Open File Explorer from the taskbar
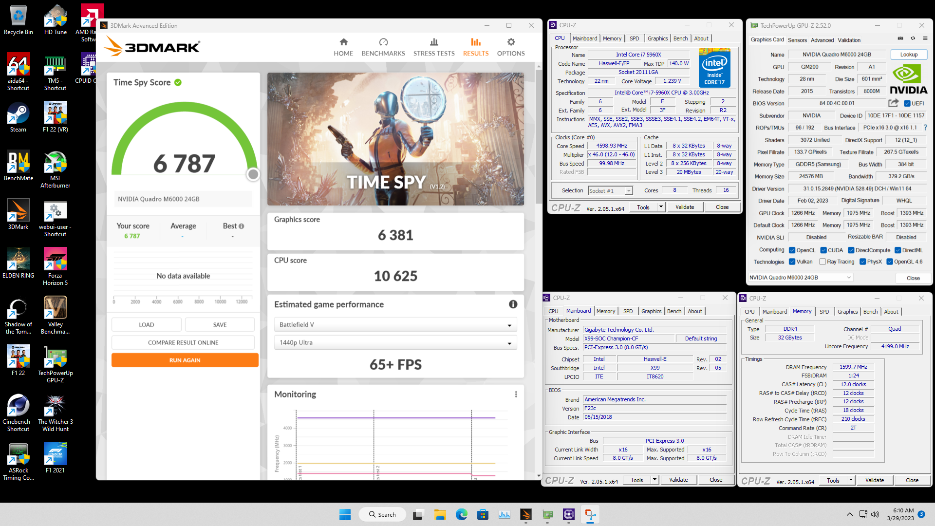935x526 pixels. tap(440, 514)
